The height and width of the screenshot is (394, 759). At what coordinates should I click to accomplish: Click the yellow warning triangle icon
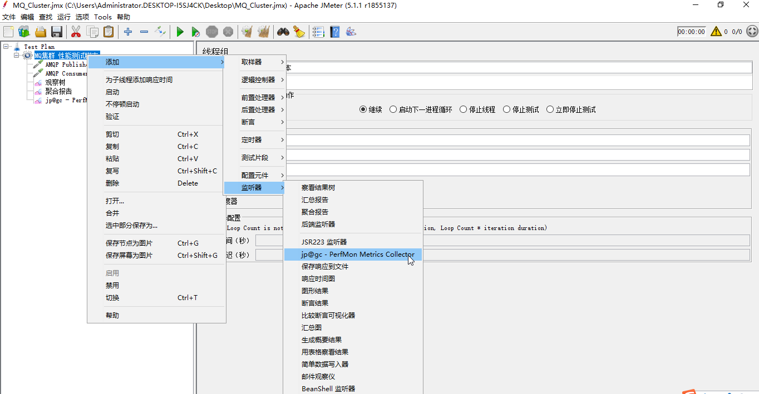[716, 32]
